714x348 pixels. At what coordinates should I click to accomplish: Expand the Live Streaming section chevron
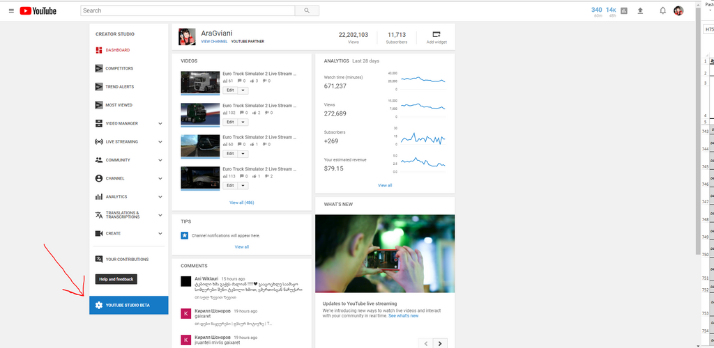pos(160,142)
